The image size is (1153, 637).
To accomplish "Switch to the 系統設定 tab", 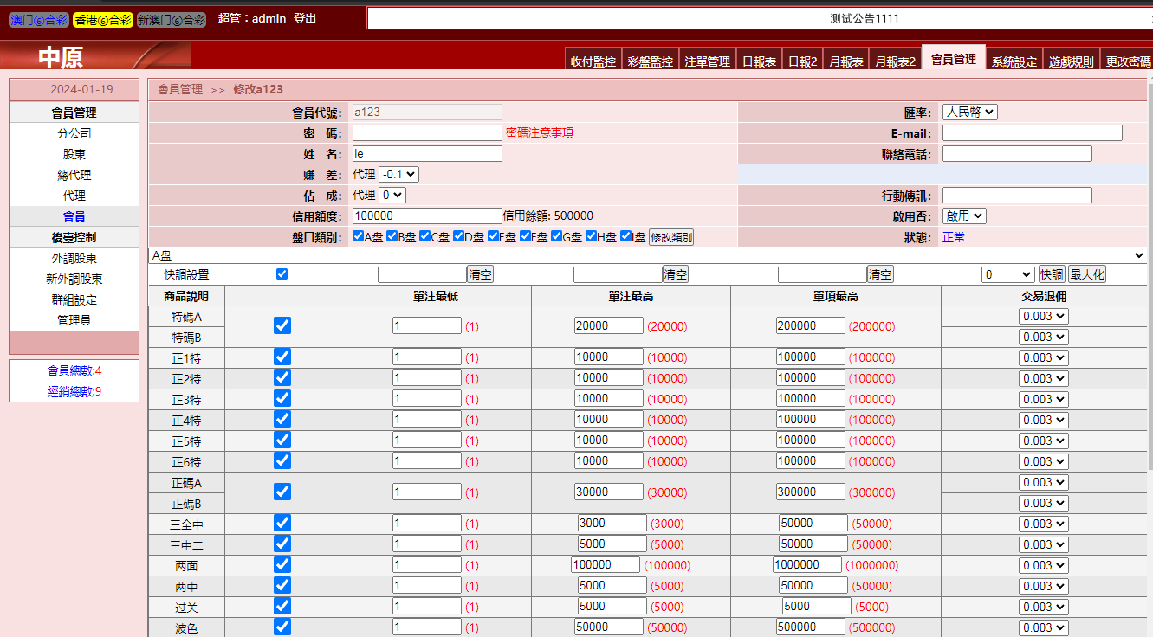I will [x=1014, y=61].
